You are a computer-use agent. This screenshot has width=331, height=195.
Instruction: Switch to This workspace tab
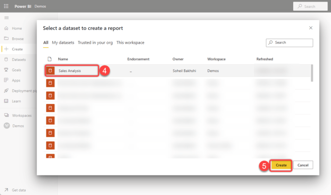pyautogui.click(x=130, y=43)
